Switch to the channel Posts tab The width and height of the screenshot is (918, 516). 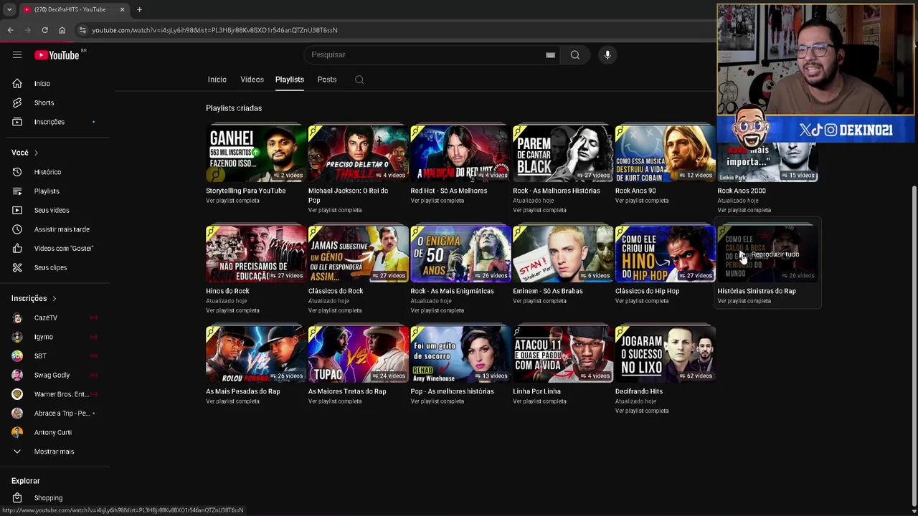pyautogui.click(x=327, y=80)
